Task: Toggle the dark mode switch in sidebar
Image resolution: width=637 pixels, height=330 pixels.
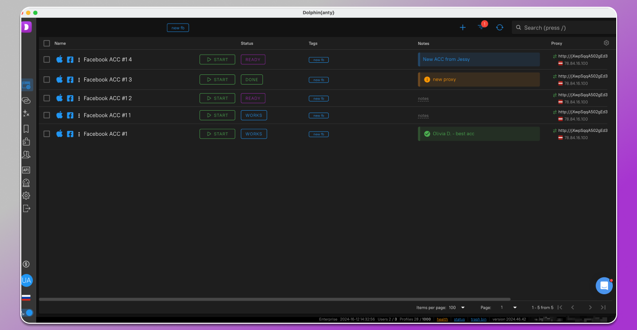Action: [27, 313]
